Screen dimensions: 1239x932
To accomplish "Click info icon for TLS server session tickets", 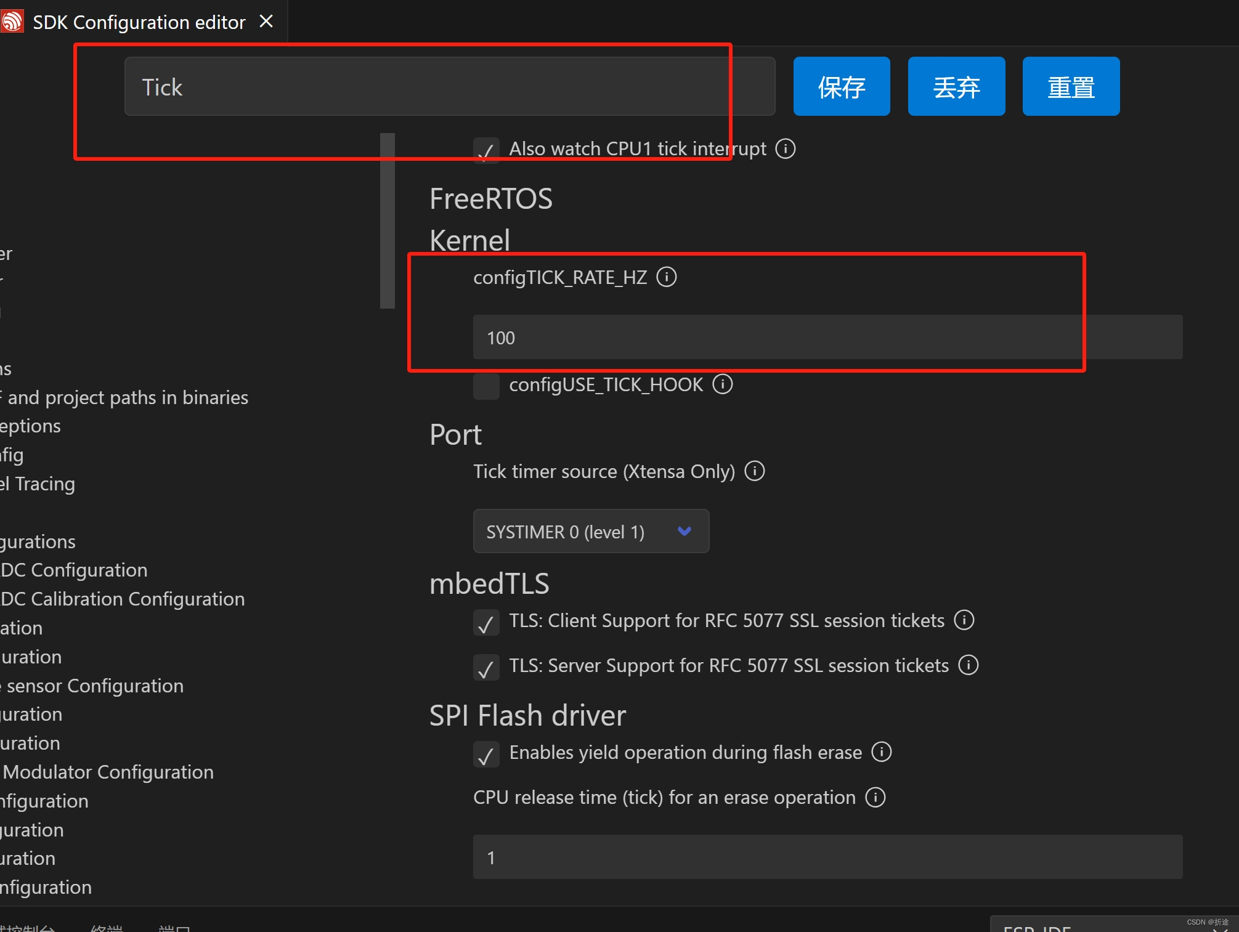I will click(x=967, y=665).
